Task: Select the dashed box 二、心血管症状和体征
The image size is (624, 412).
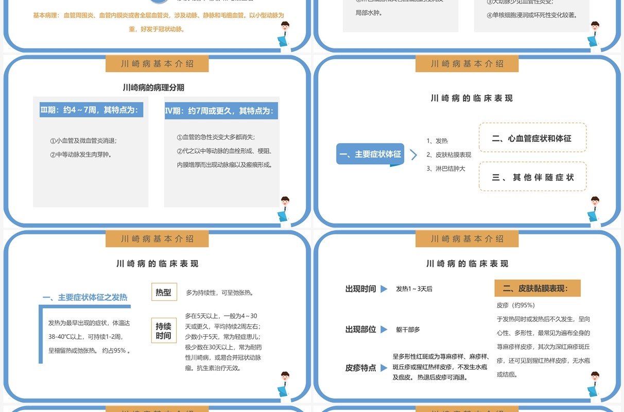Action: click(x=532, y=138)
